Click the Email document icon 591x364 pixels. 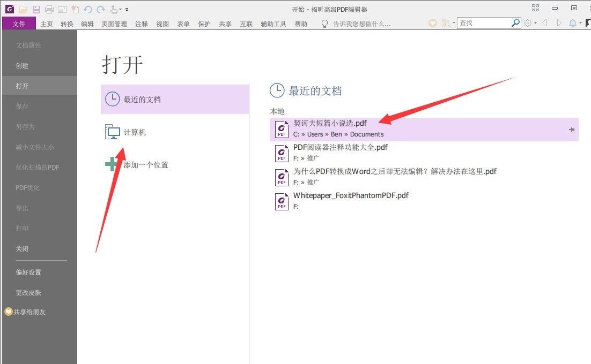click(62, 9)
